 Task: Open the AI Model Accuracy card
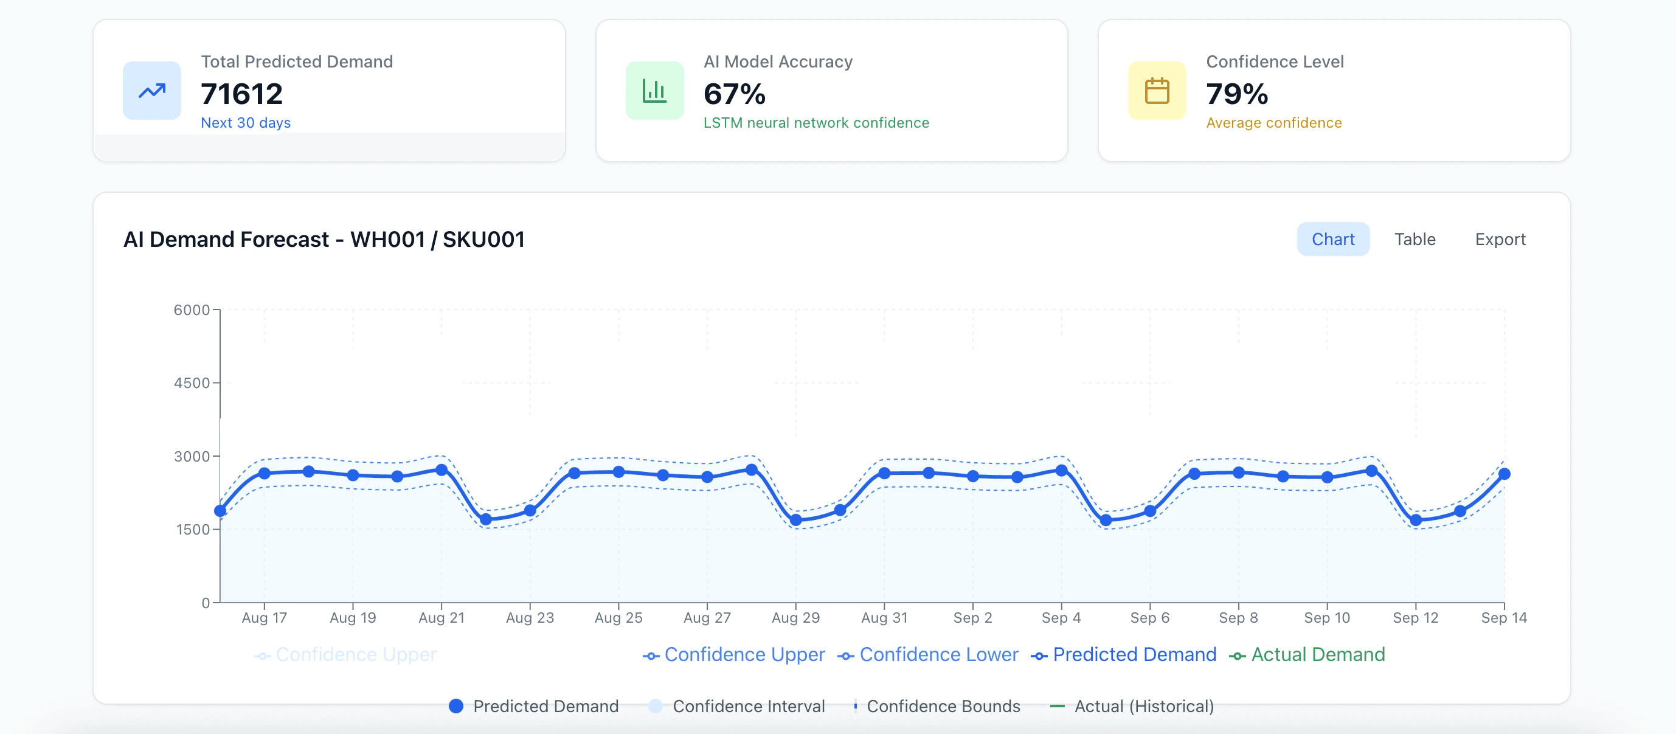[x=831, y=91]
